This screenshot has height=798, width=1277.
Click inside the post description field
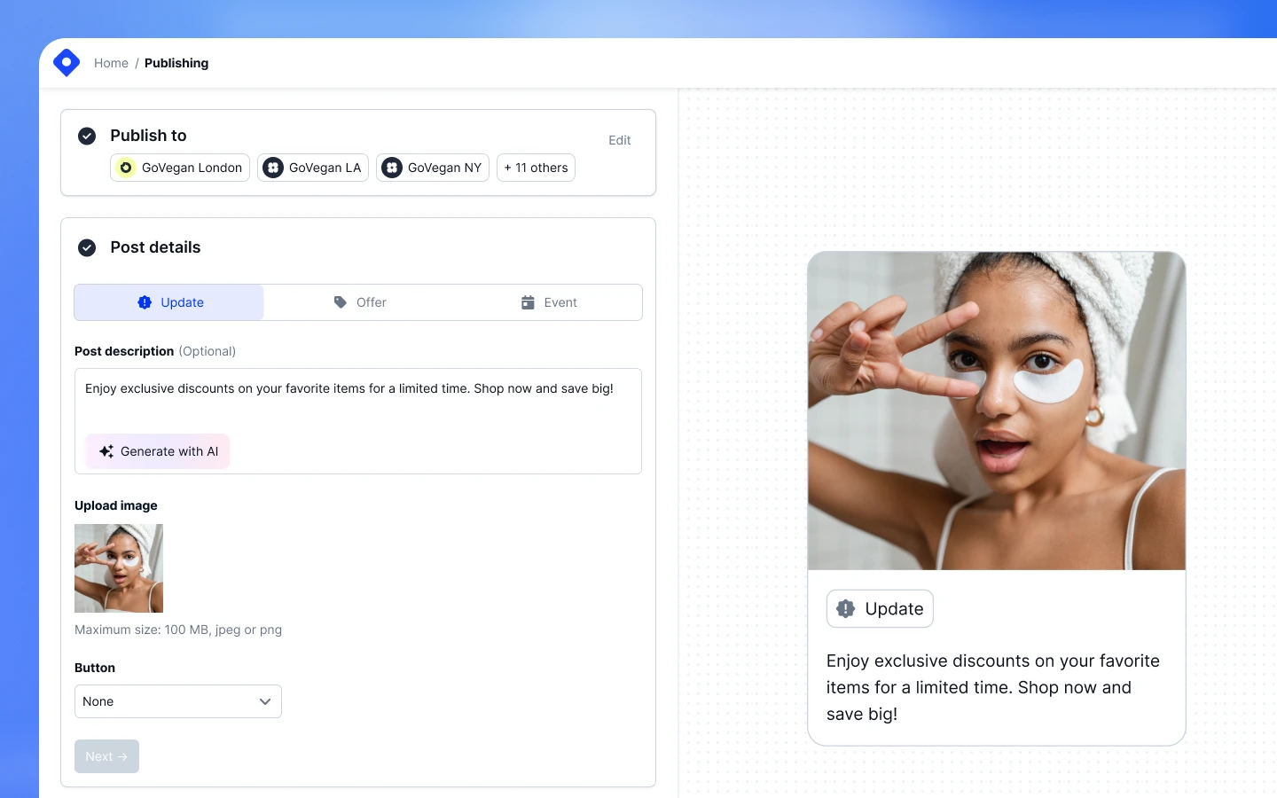355,399
